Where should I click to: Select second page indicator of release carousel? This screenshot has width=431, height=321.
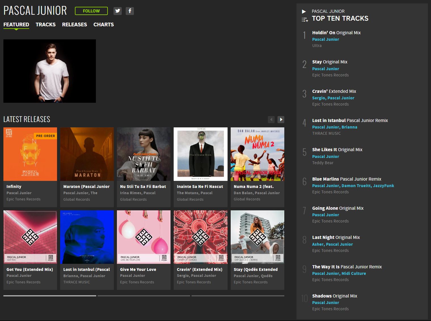point(144,296)
